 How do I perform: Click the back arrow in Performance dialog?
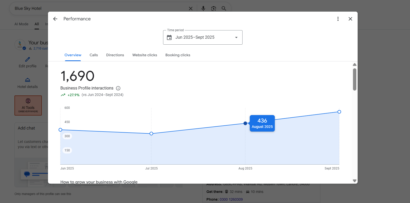click(x=55, y=19)
